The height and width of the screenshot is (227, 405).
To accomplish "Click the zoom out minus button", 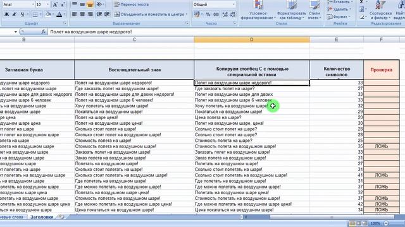I will tap(386, 223).
